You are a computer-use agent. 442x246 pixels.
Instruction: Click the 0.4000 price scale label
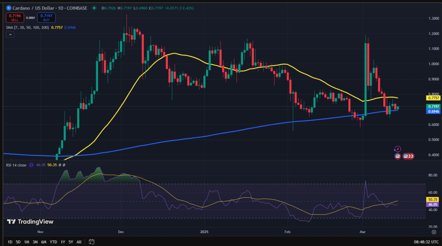click(x=434, y=155)
